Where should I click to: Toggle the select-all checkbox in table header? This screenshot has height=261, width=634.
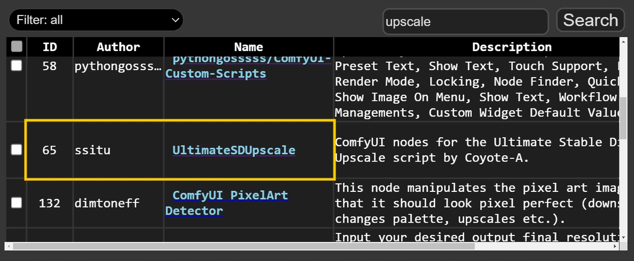click(17, 47)
